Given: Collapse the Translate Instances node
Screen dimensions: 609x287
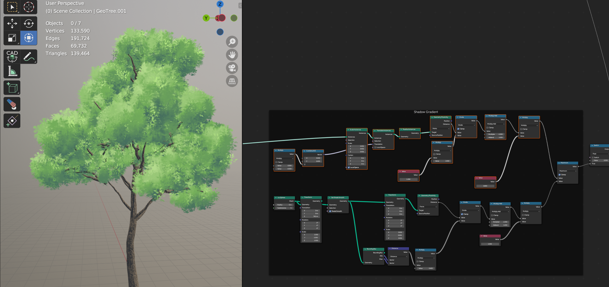Looking at the screenshot, I should 375,131.
